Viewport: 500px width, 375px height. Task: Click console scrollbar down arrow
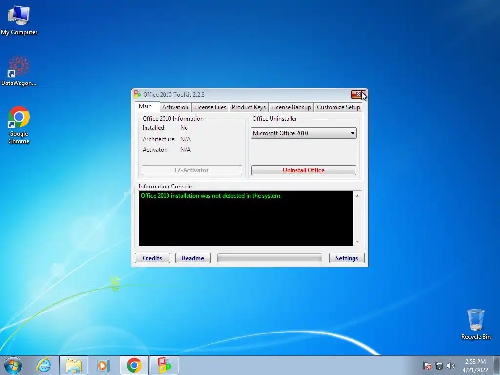point(357,242)
